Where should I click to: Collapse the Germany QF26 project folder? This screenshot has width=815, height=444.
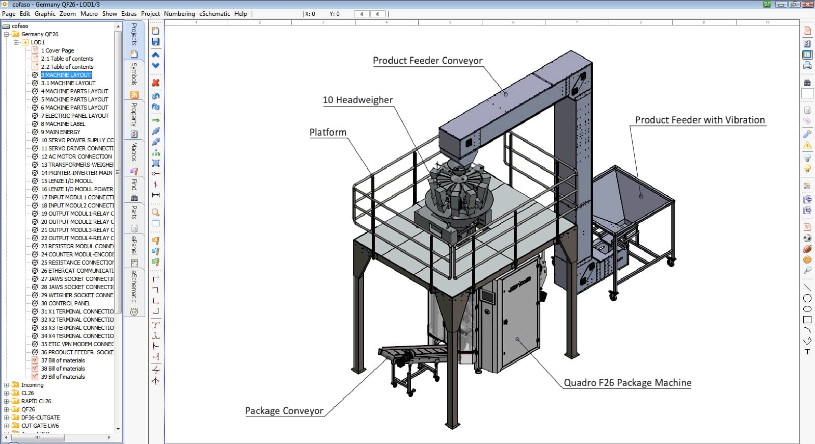pos(7,34)
